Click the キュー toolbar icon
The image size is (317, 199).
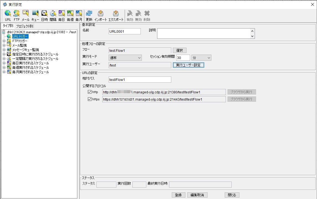coord(35,13)
